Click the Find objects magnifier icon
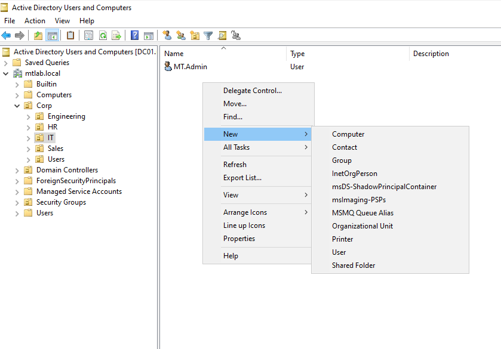501x349 pixels. click(x=222, y=35)
